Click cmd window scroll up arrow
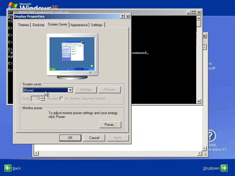Image resolution: width=235 pixels, height=176 pixels. tap(199, 18)
